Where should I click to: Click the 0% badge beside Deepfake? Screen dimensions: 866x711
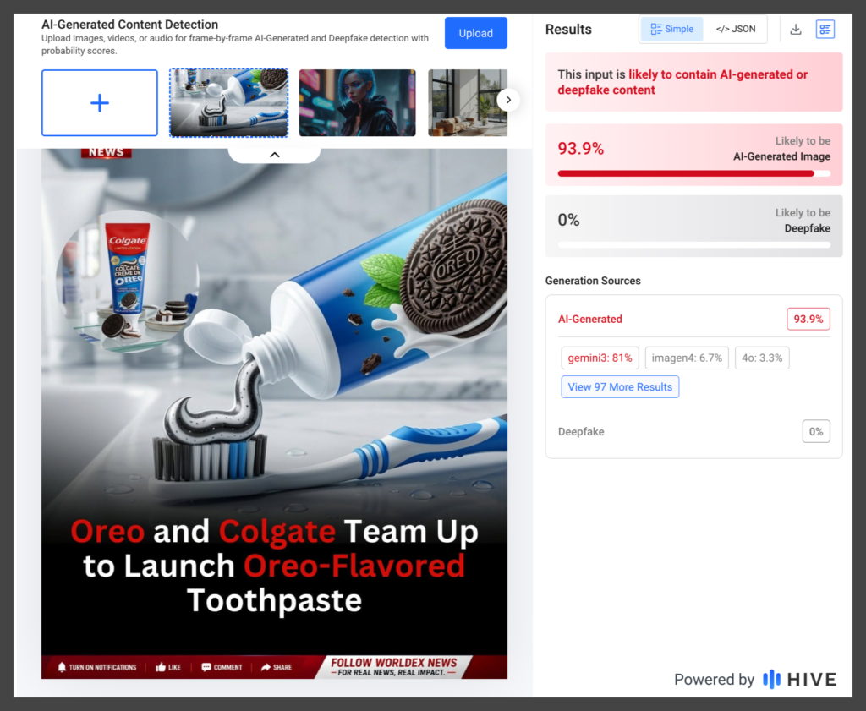[816, 432]
